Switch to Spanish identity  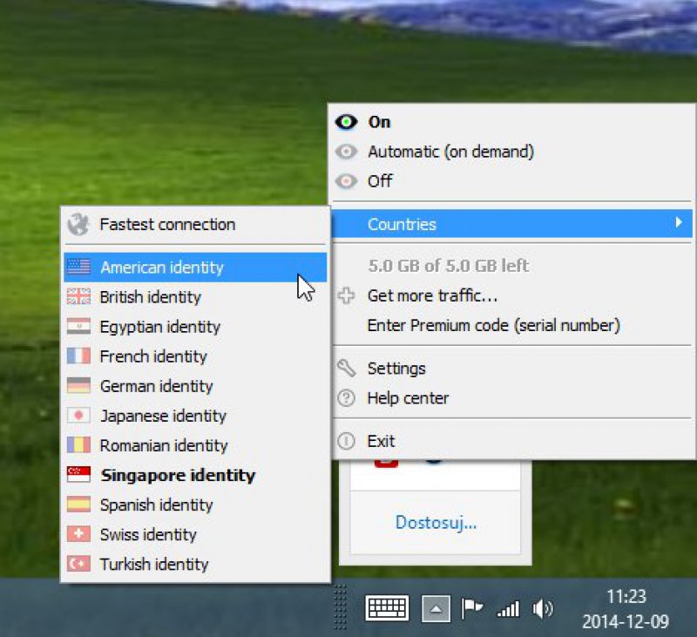point(195,505)
